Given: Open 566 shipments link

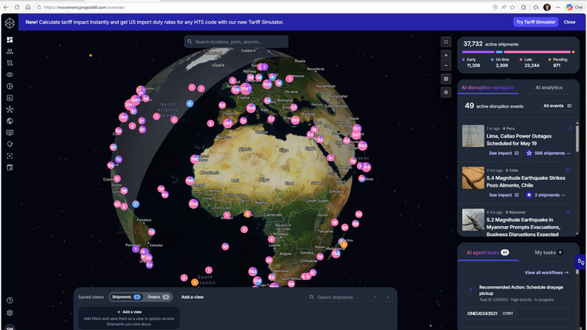Looking at the screenshot, I should tap(549, 153).
